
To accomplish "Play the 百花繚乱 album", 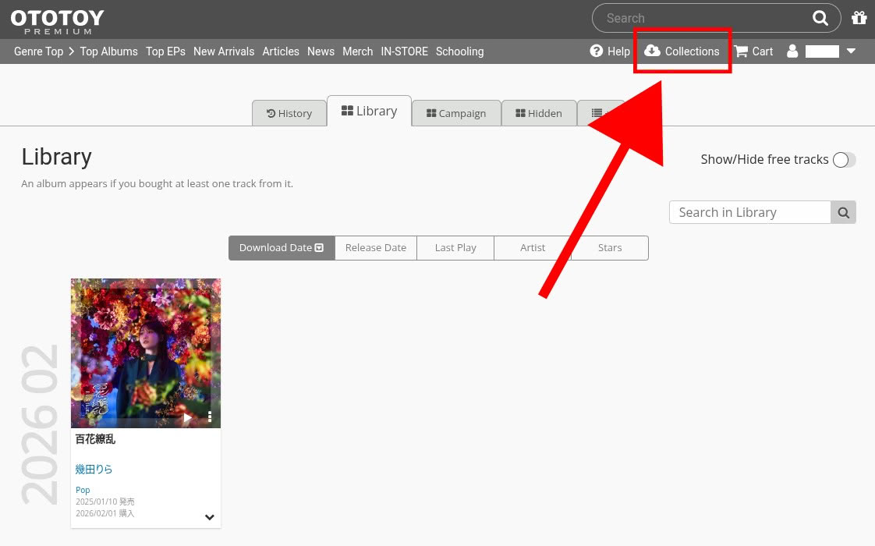I will point(187,417).
